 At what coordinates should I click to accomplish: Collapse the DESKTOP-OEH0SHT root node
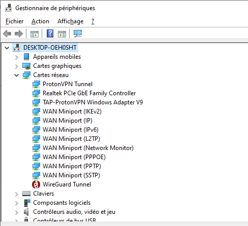tap(7, 48)
